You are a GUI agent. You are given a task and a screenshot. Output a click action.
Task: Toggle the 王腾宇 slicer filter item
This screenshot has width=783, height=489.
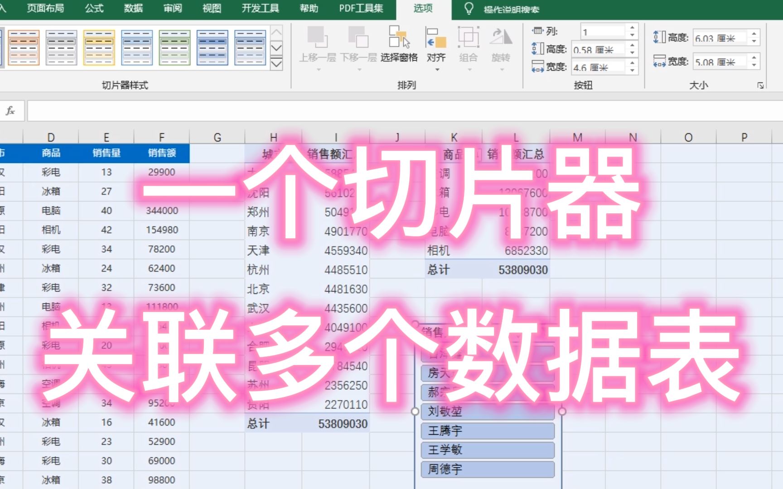click(x=488, y=431)
